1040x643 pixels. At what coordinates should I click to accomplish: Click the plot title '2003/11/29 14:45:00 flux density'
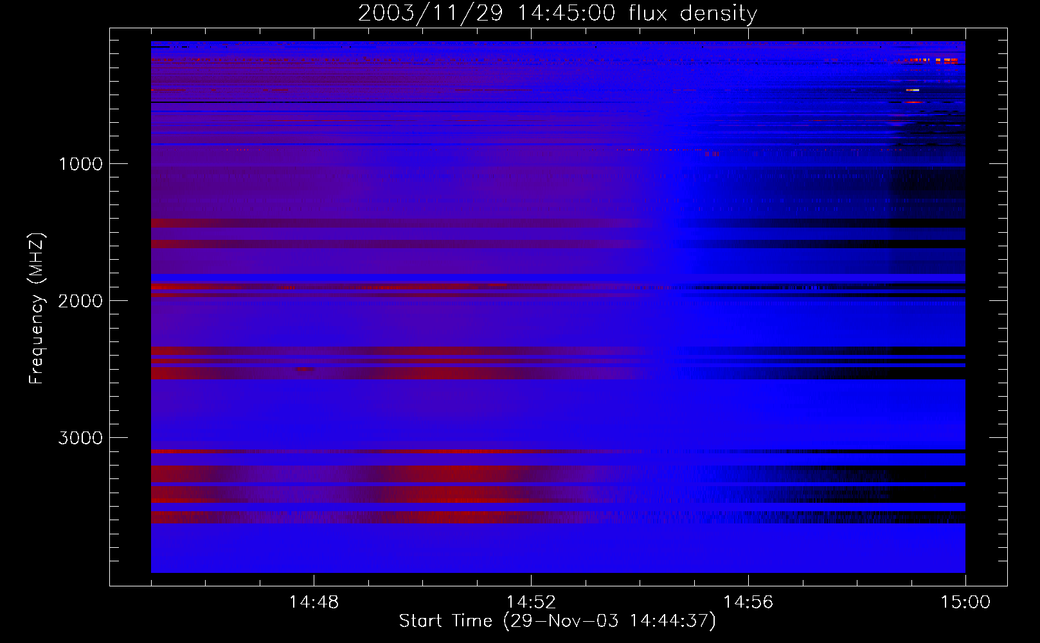[557, 13]
